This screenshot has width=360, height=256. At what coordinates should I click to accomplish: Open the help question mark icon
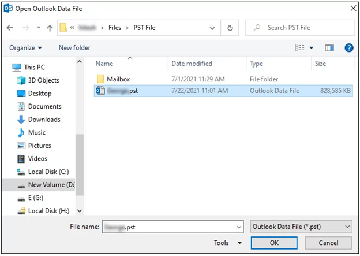pyautogui.click(x=348, y=48)
